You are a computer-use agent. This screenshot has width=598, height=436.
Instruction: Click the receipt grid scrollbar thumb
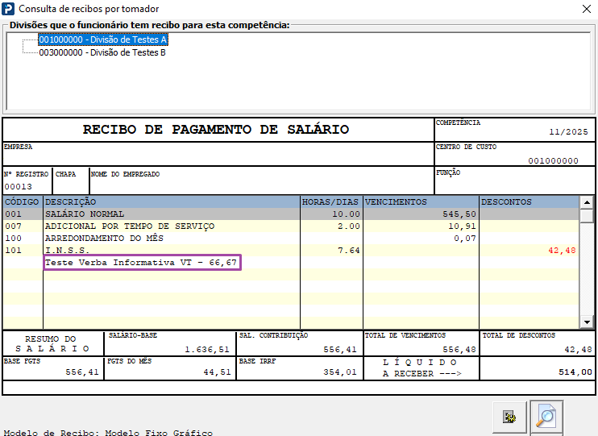[587, 215]
